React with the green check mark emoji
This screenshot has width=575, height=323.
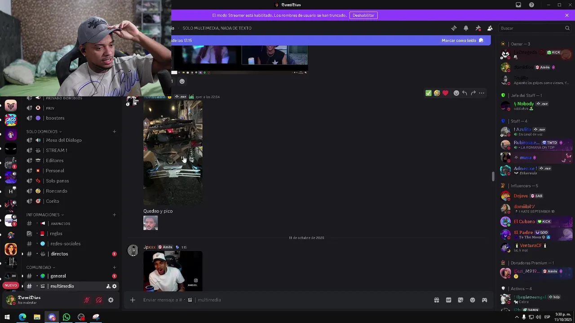click(x=429, y=93)
